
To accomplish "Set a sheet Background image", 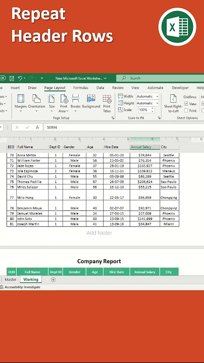I will tap(91, 101).
